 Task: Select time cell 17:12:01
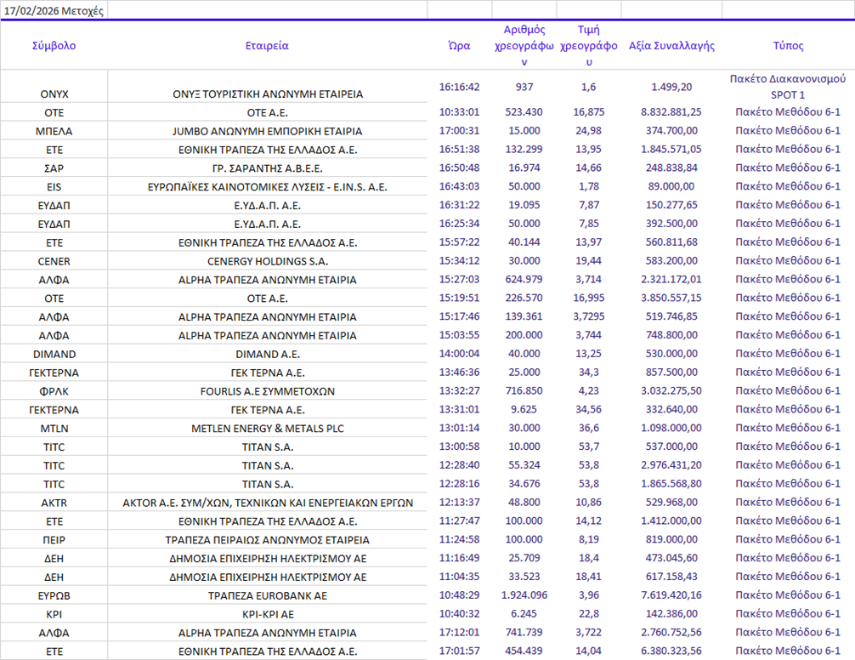point(459,632)
